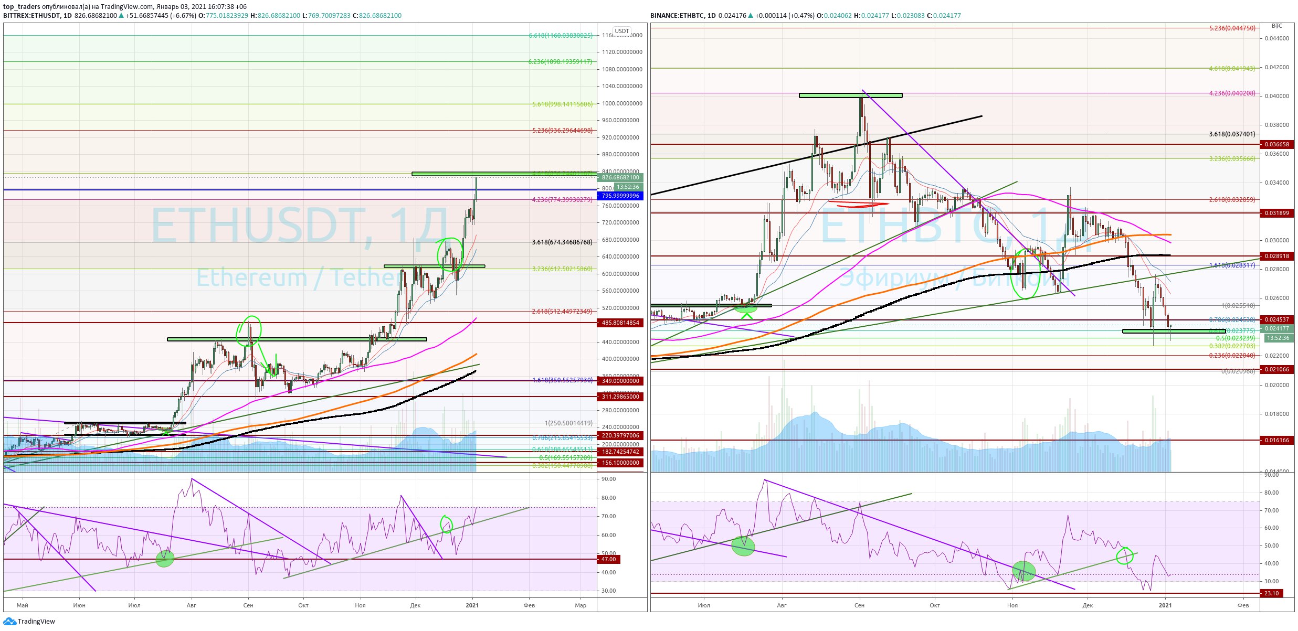Screen dimensions: 1298x631
Task: Click the blue 795.99999996 price label
Action: [x=620, y=196]
